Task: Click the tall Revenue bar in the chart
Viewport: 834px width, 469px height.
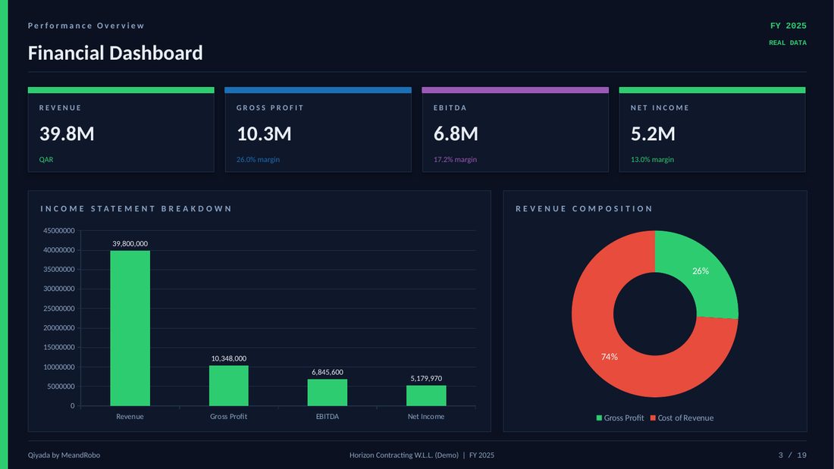Action: pyautogui.click(x=130, y=328)
